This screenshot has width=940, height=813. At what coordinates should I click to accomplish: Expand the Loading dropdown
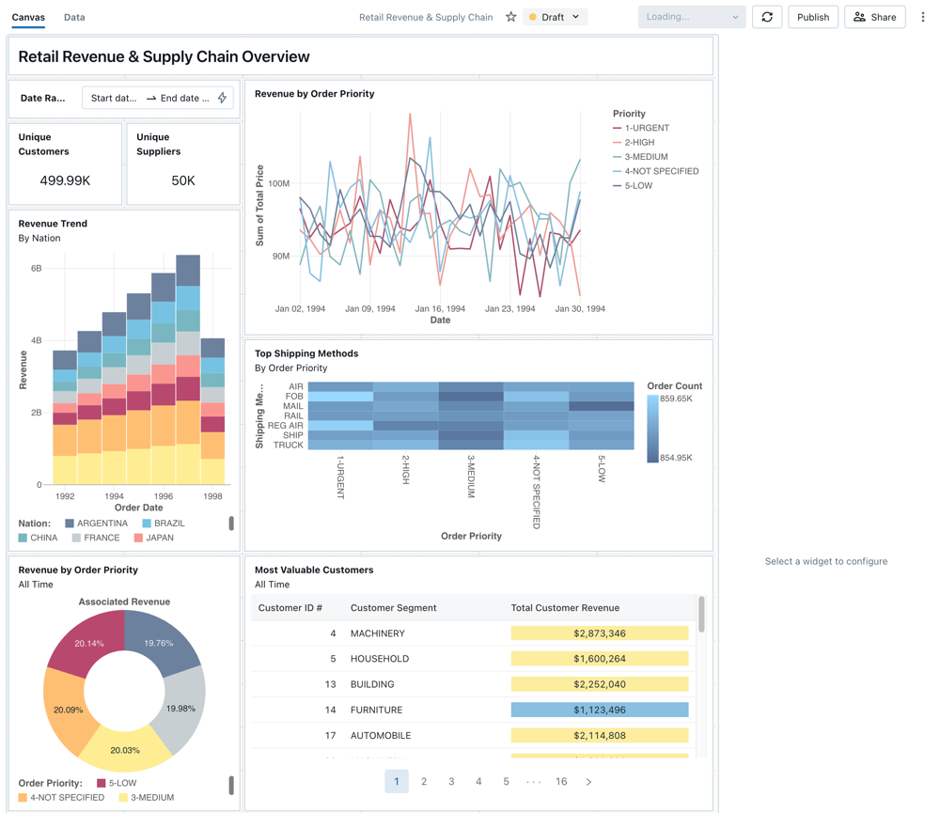(x=691, y=16)
